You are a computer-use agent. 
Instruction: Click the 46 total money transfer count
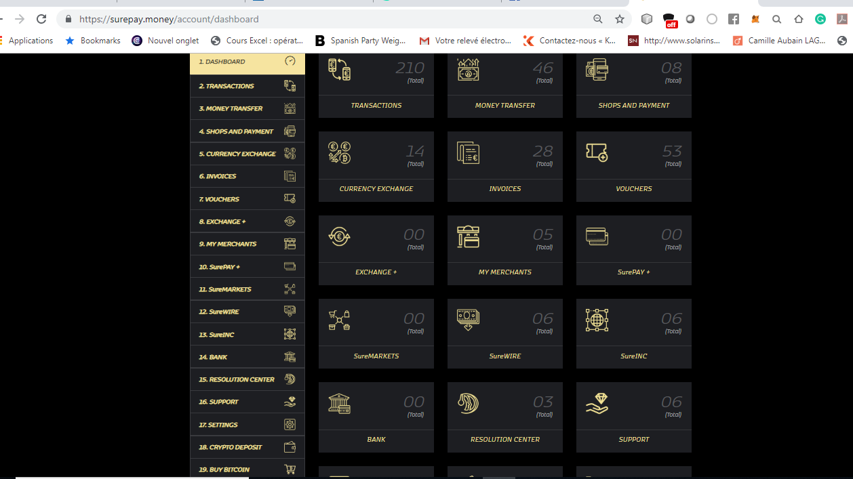click(x=543, y=68)
